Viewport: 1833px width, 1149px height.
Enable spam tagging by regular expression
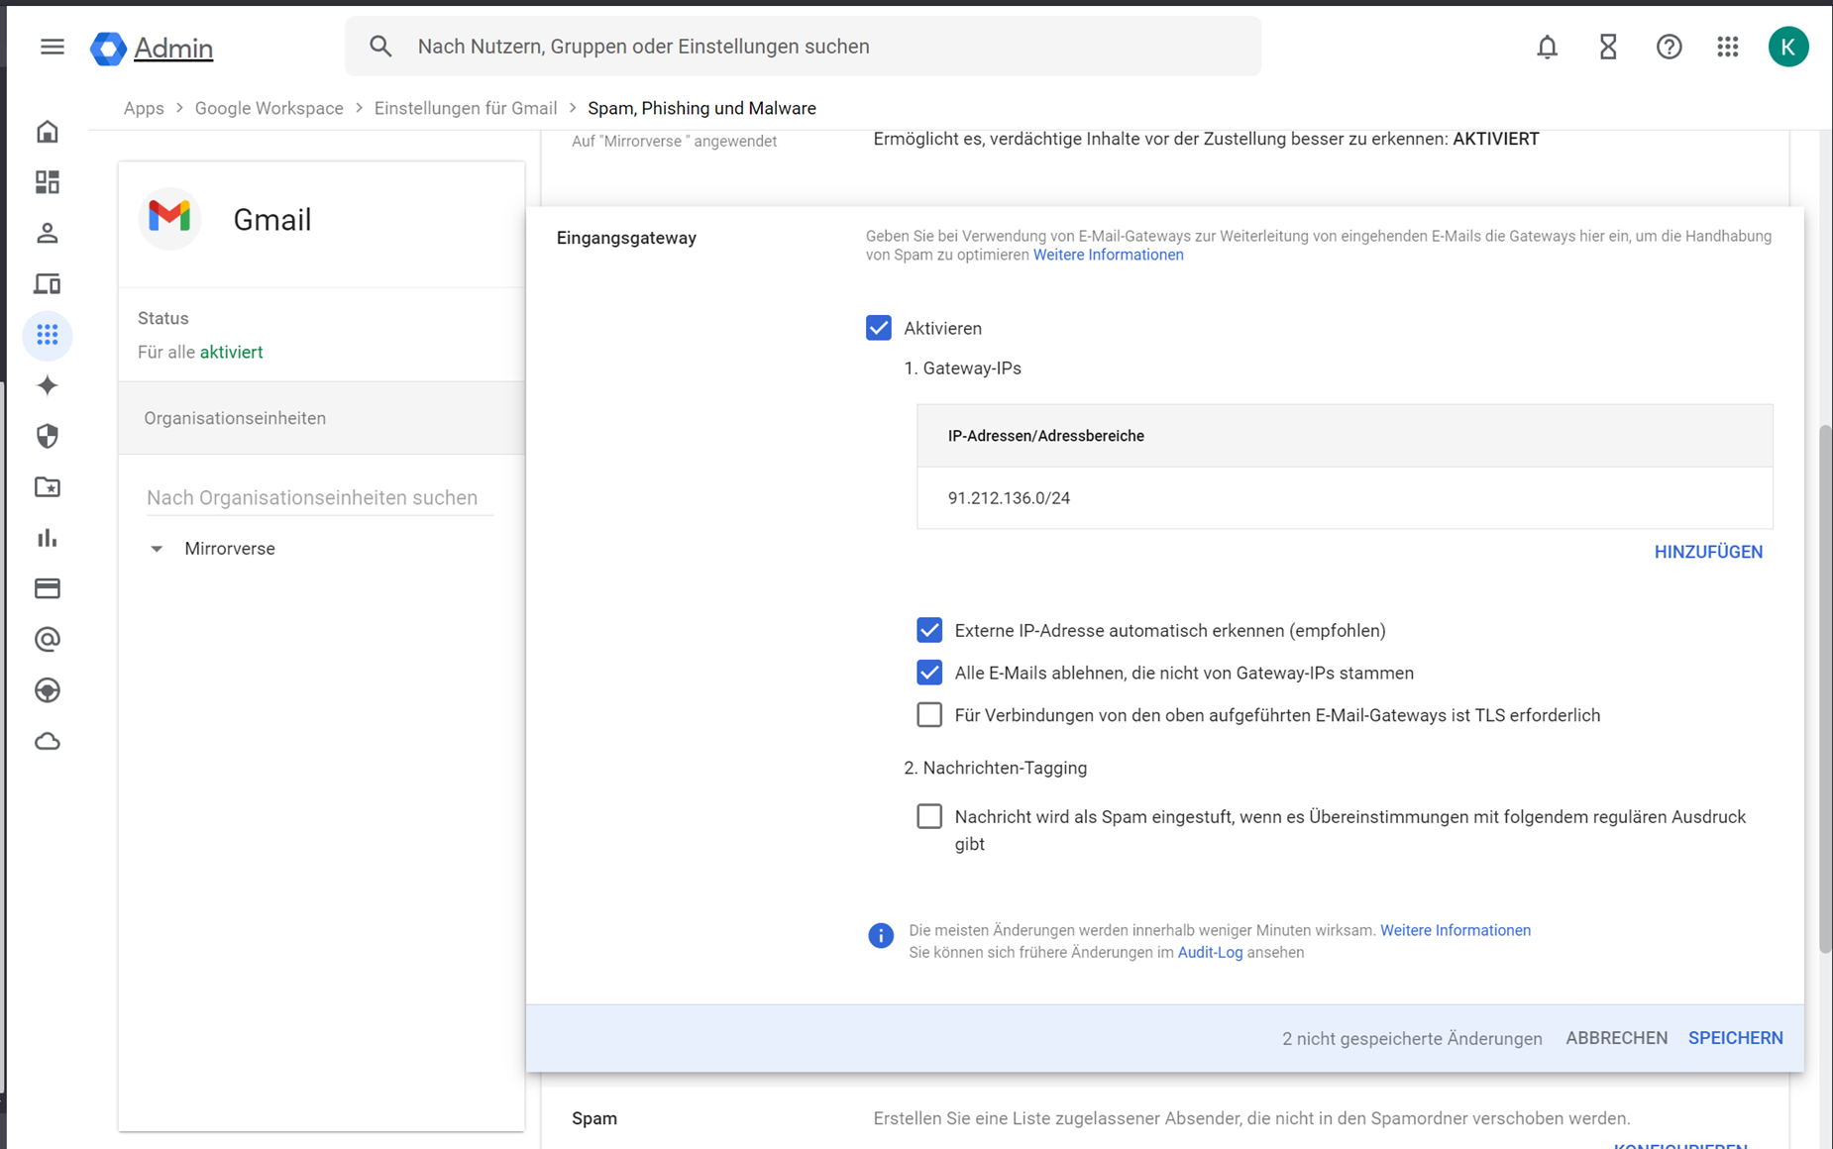928,816
